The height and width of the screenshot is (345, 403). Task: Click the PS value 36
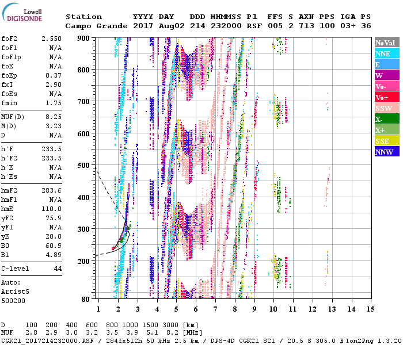tap(366, 26)
